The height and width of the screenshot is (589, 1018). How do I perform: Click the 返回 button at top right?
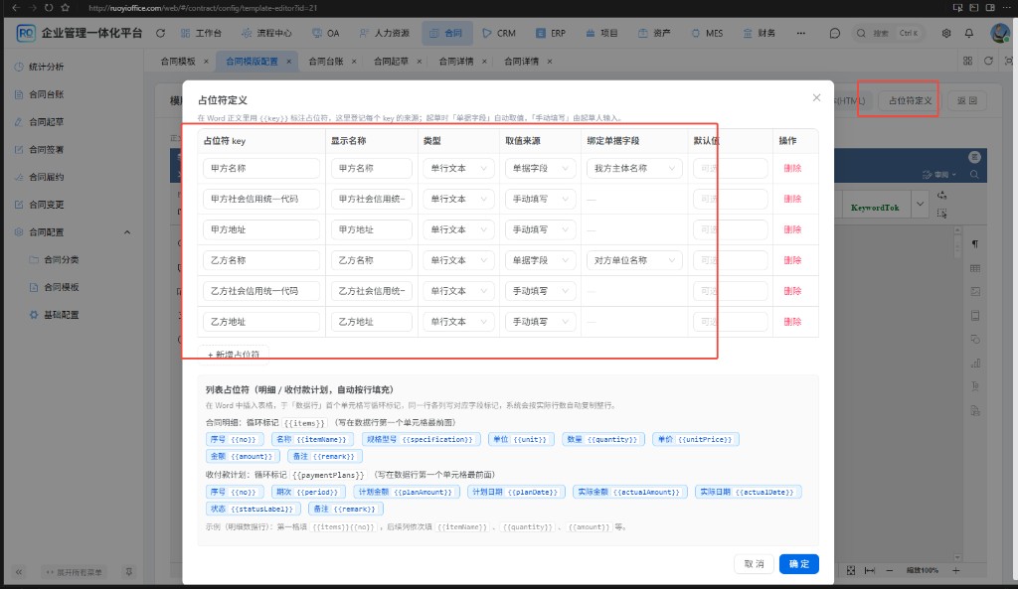[966, 100]
